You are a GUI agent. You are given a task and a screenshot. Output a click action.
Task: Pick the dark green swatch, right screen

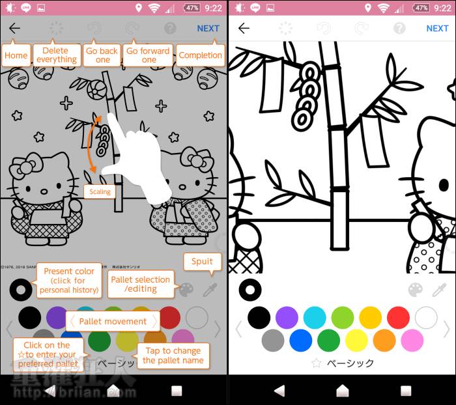[x=328, y=341]
